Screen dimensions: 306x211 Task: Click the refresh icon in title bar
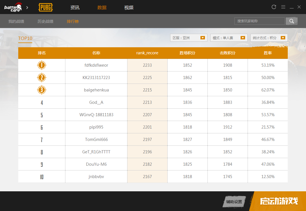coord(274,7)
